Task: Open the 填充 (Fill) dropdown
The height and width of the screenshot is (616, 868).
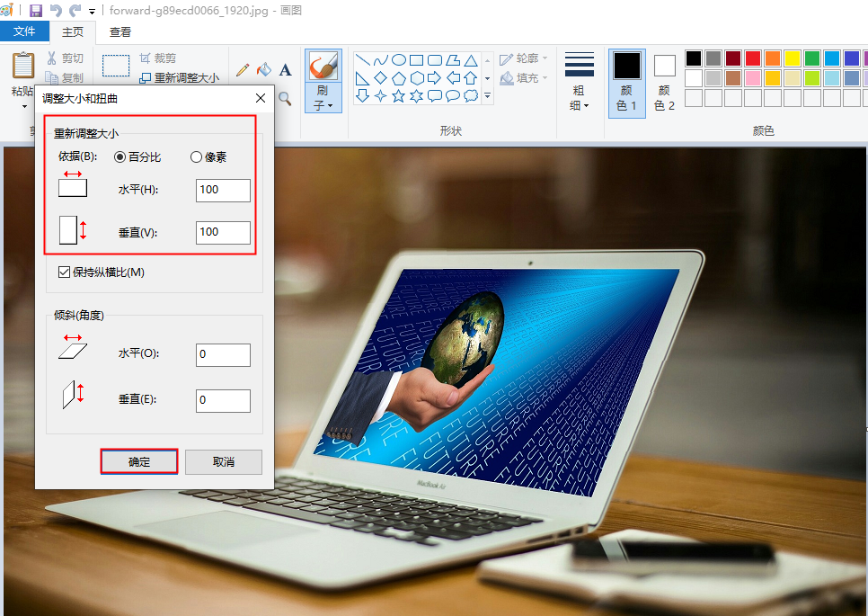Action: [523, 78]
